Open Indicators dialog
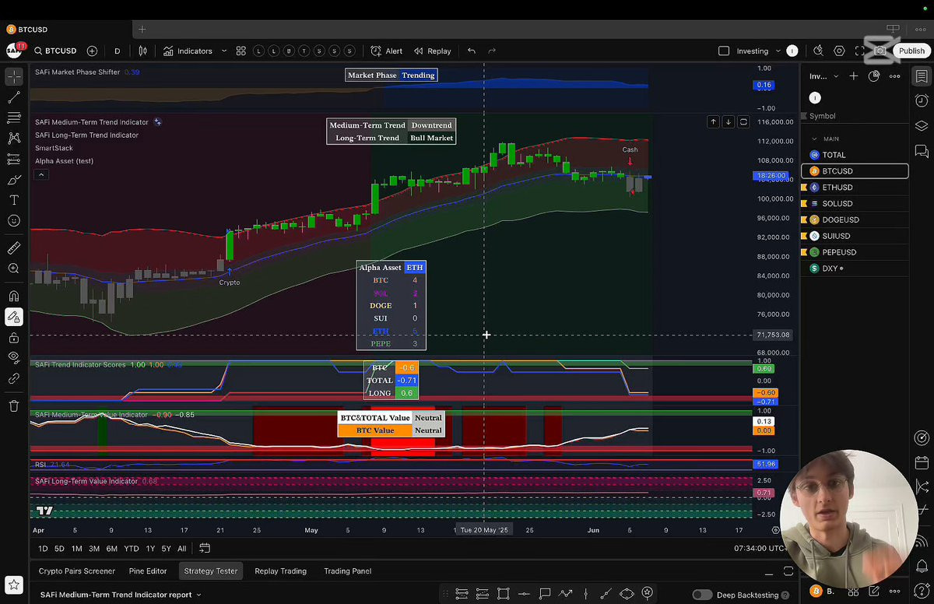This screenshot has height=604, width=934. pos(188,51)
